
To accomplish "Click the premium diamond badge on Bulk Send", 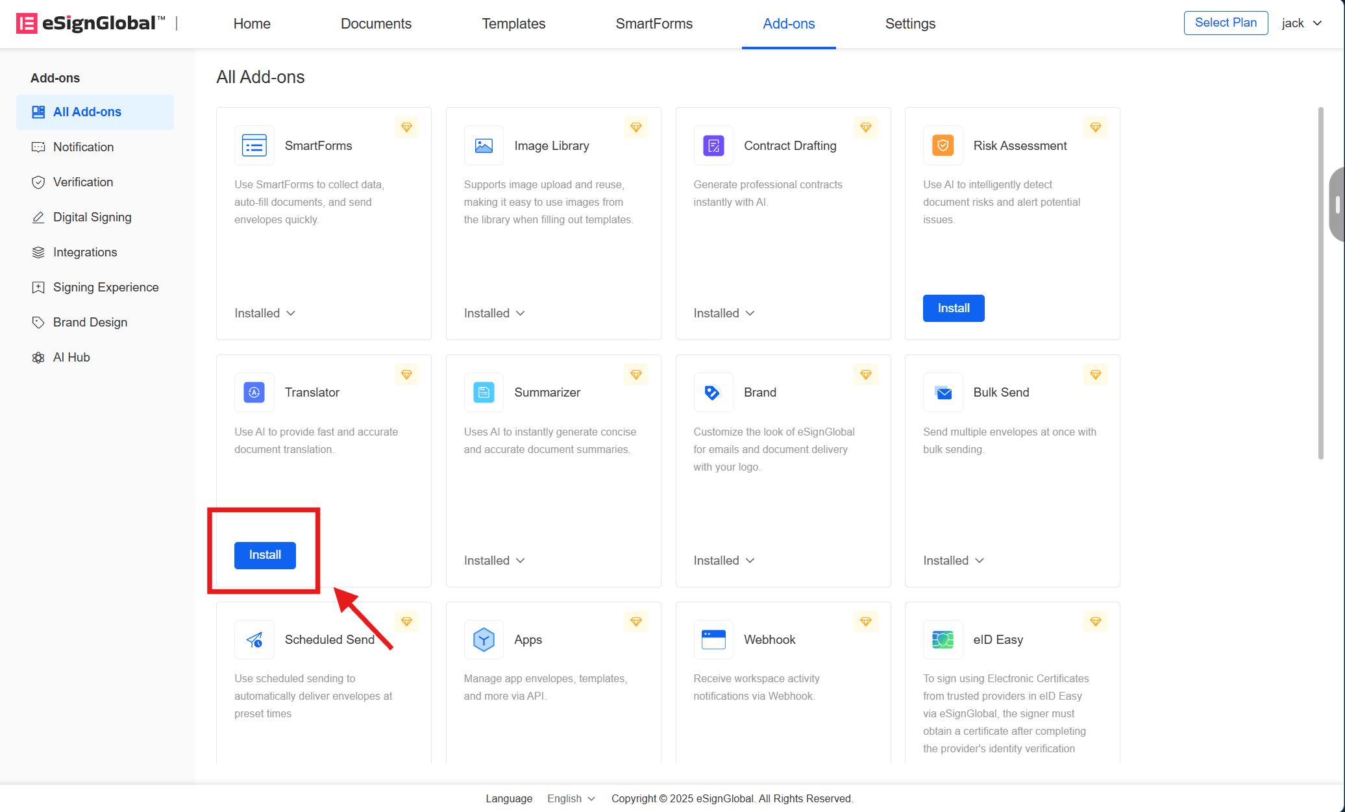I will (1096, 375).
